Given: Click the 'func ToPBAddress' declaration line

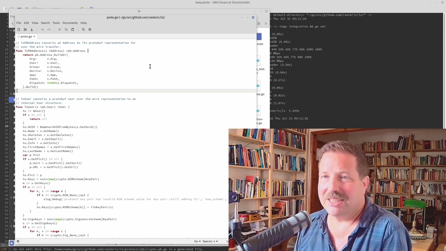Looking at the screenshot, I should pos(52,51).
